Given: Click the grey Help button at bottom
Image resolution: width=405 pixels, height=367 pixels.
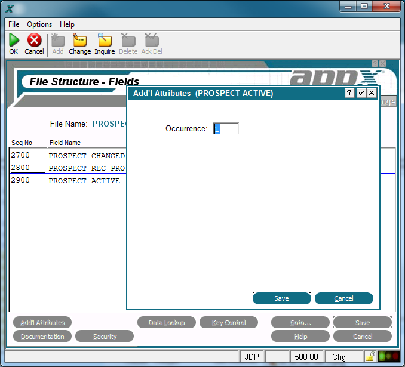Looking at the screenshot, I should click(300, 337).
